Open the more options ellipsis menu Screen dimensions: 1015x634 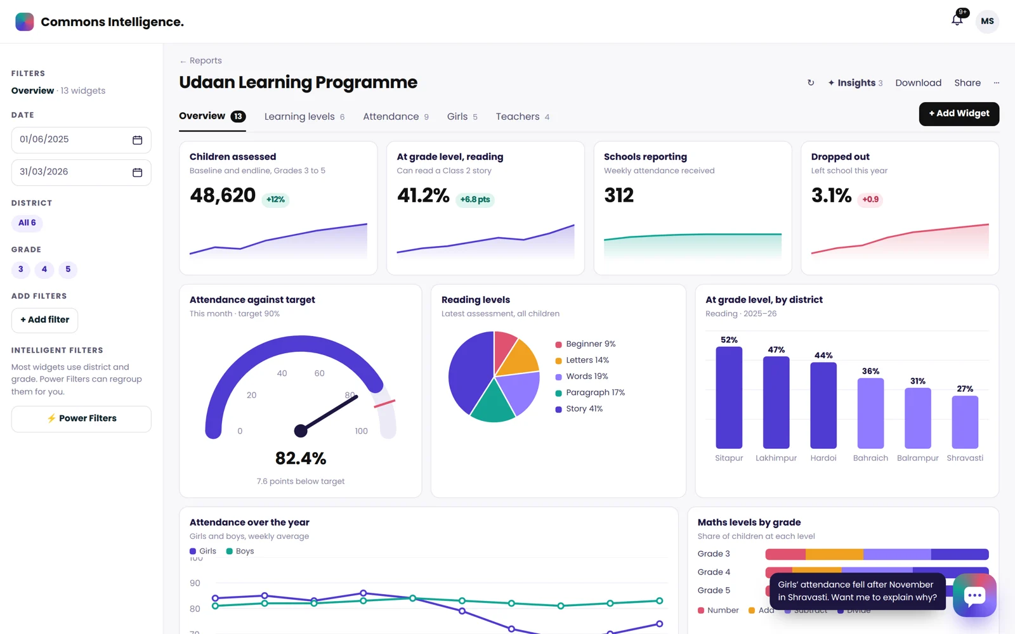tap(997, 82)
